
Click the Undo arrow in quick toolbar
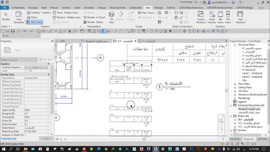(x=24, y=31)
